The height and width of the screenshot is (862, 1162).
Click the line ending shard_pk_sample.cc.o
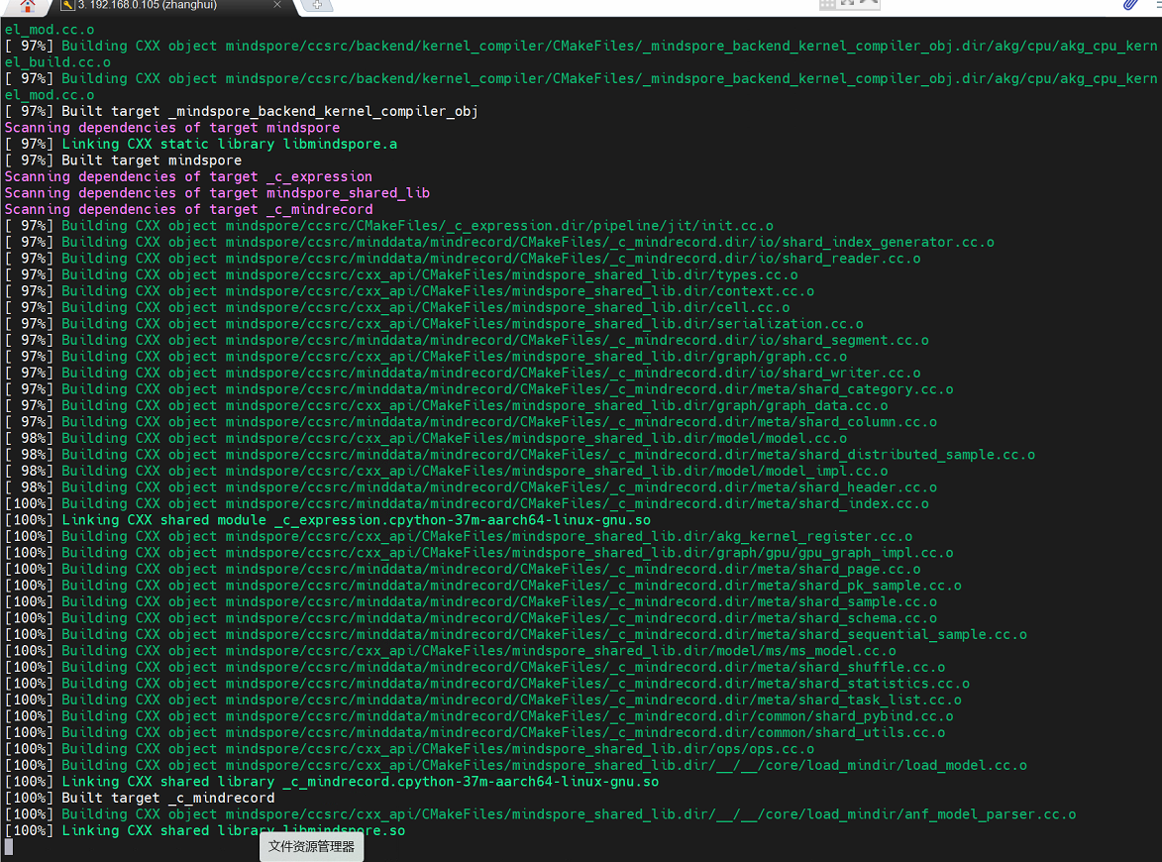click(x=483, y=584)
